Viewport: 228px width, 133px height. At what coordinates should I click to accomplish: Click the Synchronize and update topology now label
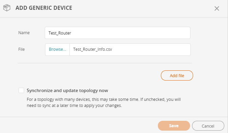[67, 90]
